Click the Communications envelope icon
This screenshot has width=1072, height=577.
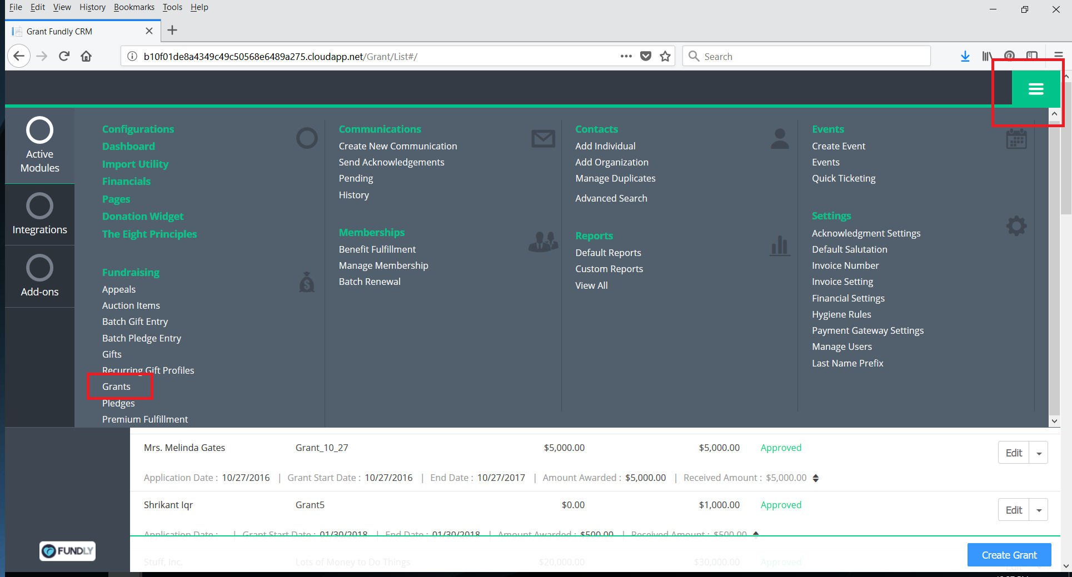[543, 138]
